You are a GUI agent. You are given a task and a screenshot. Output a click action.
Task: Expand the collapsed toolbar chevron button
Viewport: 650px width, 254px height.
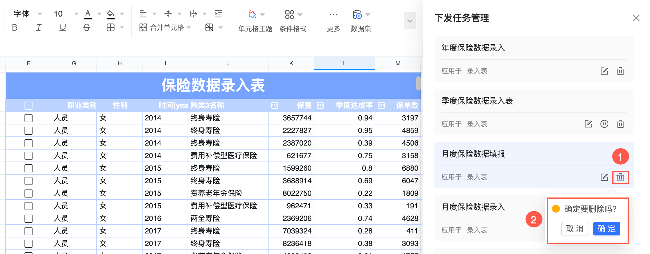pyautogui.click(x=410, y=21)
